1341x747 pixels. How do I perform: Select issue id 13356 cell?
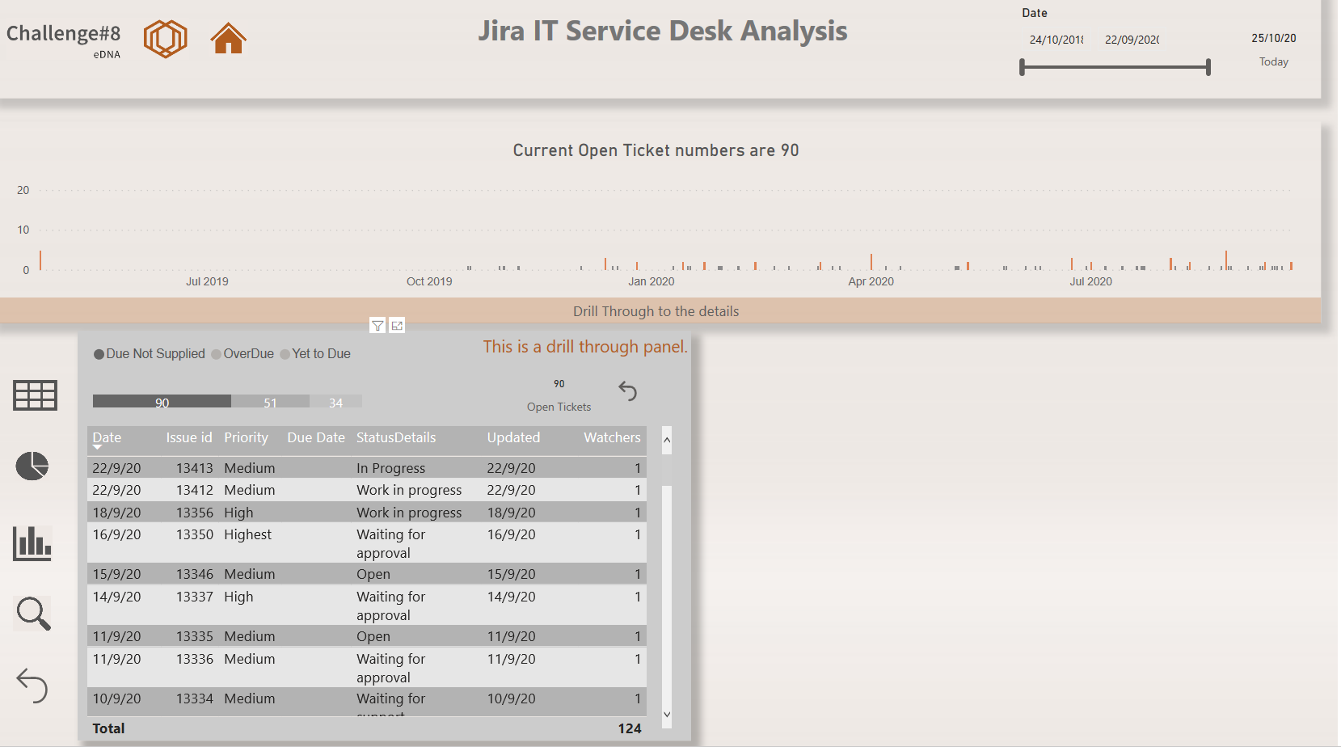195,513
